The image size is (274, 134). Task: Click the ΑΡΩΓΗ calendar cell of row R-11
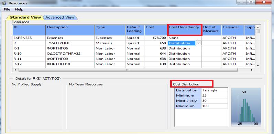tap(233, 59)
